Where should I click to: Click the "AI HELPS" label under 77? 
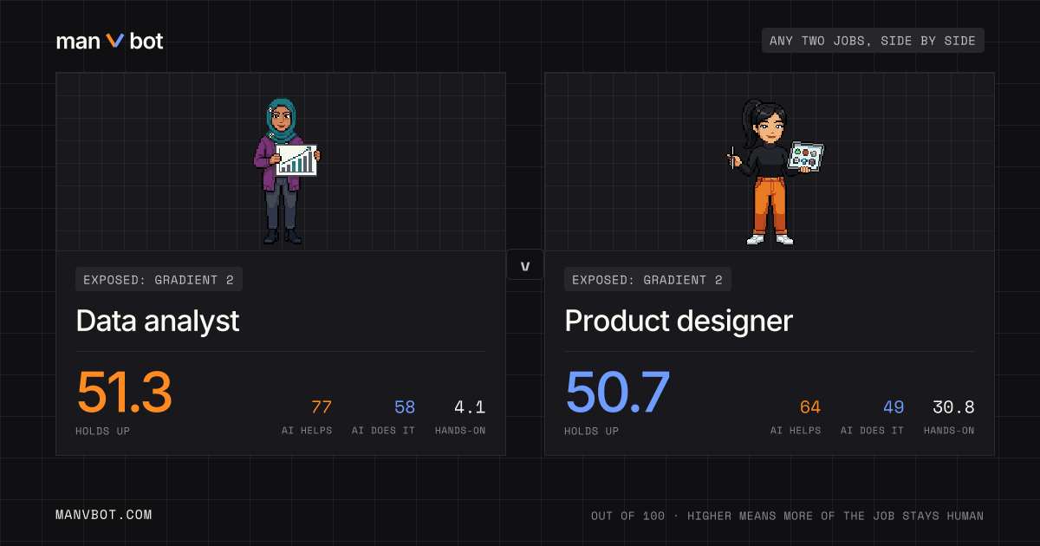click(x=307, y=431)
